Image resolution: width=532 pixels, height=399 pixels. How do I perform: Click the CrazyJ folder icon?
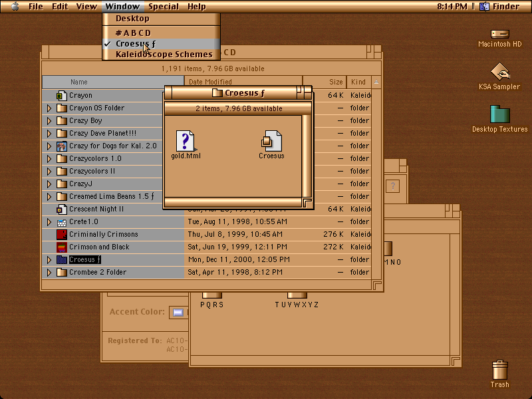[x=61, y=184]
